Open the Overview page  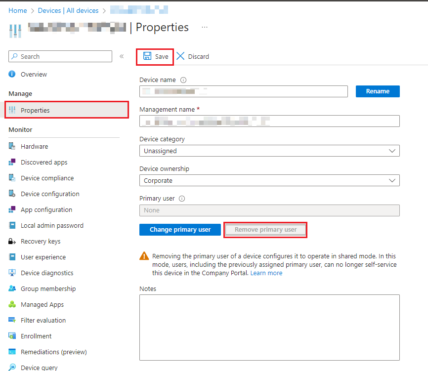(33, 74)
